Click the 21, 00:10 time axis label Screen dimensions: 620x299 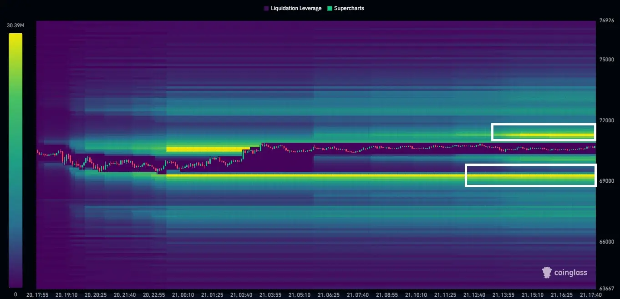[183, 295]
